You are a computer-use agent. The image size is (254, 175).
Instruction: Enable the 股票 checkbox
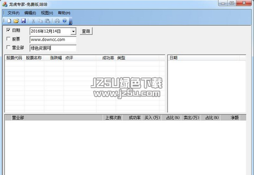coord(8,39)
